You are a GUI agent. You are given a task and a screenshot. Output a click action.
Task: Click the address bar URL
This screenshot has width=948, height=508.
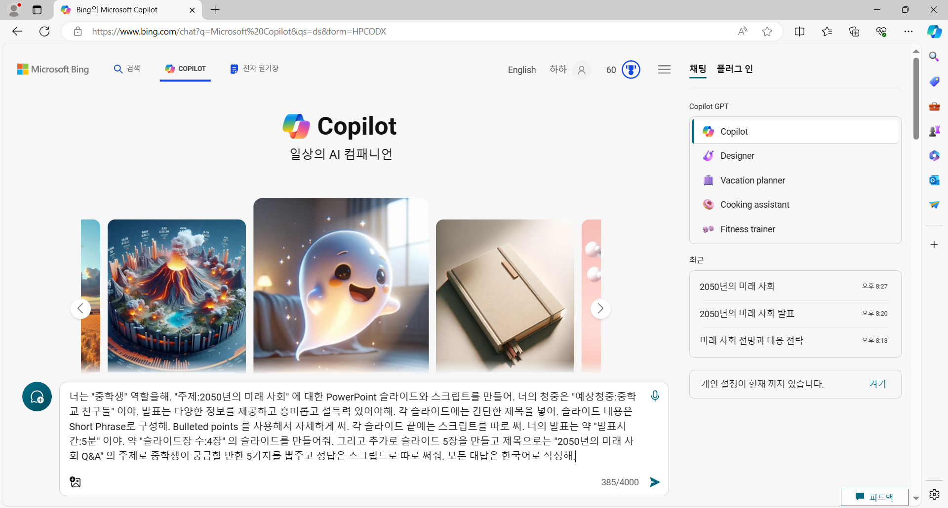pyautogui.click(x=239, y=32)
